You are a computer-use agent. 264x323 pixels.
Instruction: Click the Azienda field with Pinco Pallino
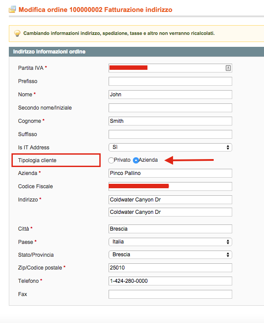point(170,173)
